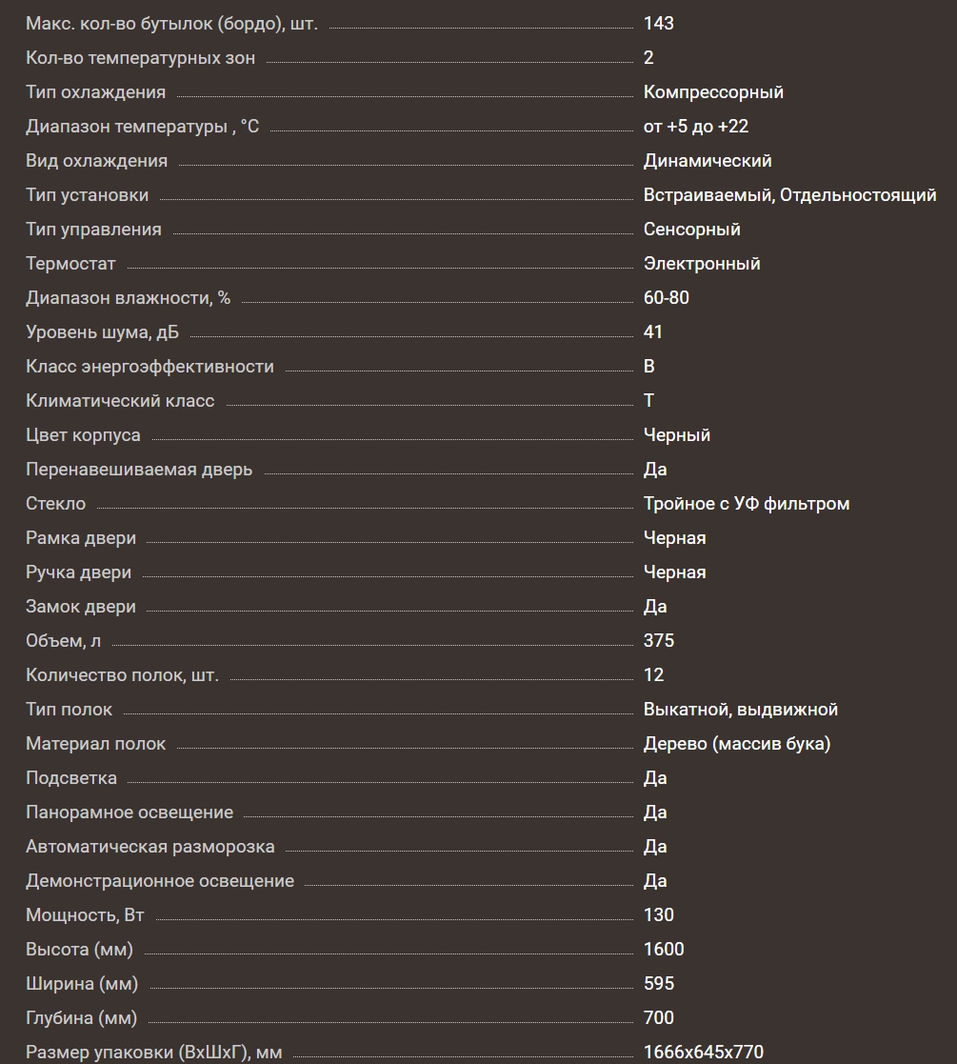Click the 'Термостат' label
Viewport: 957px width, 1064px height.
pyautogui.click(x=70, y=264)
